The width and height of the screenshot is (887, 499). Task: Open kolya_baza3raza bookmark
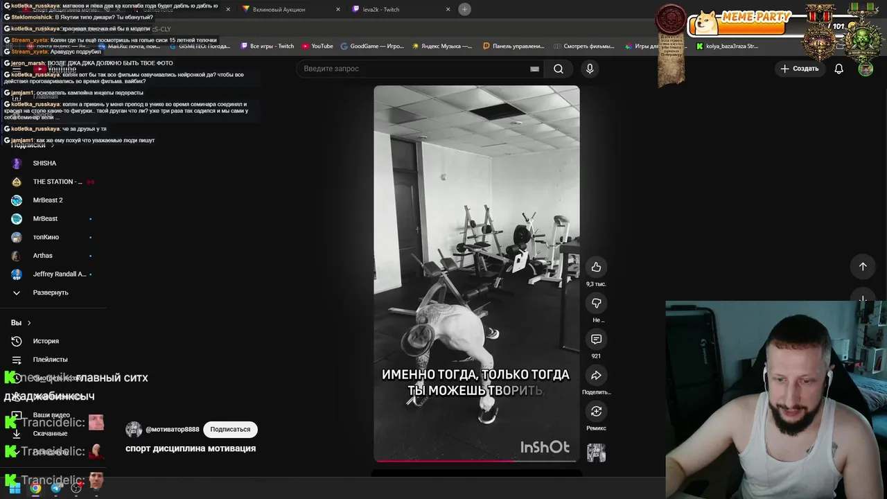(727, 46)
